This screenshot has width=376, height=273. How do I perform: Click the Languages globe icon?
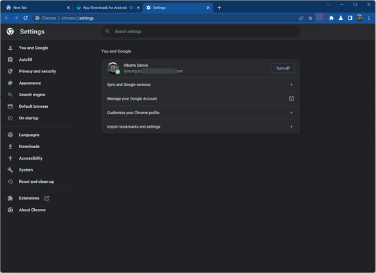(x=10, y=135)
